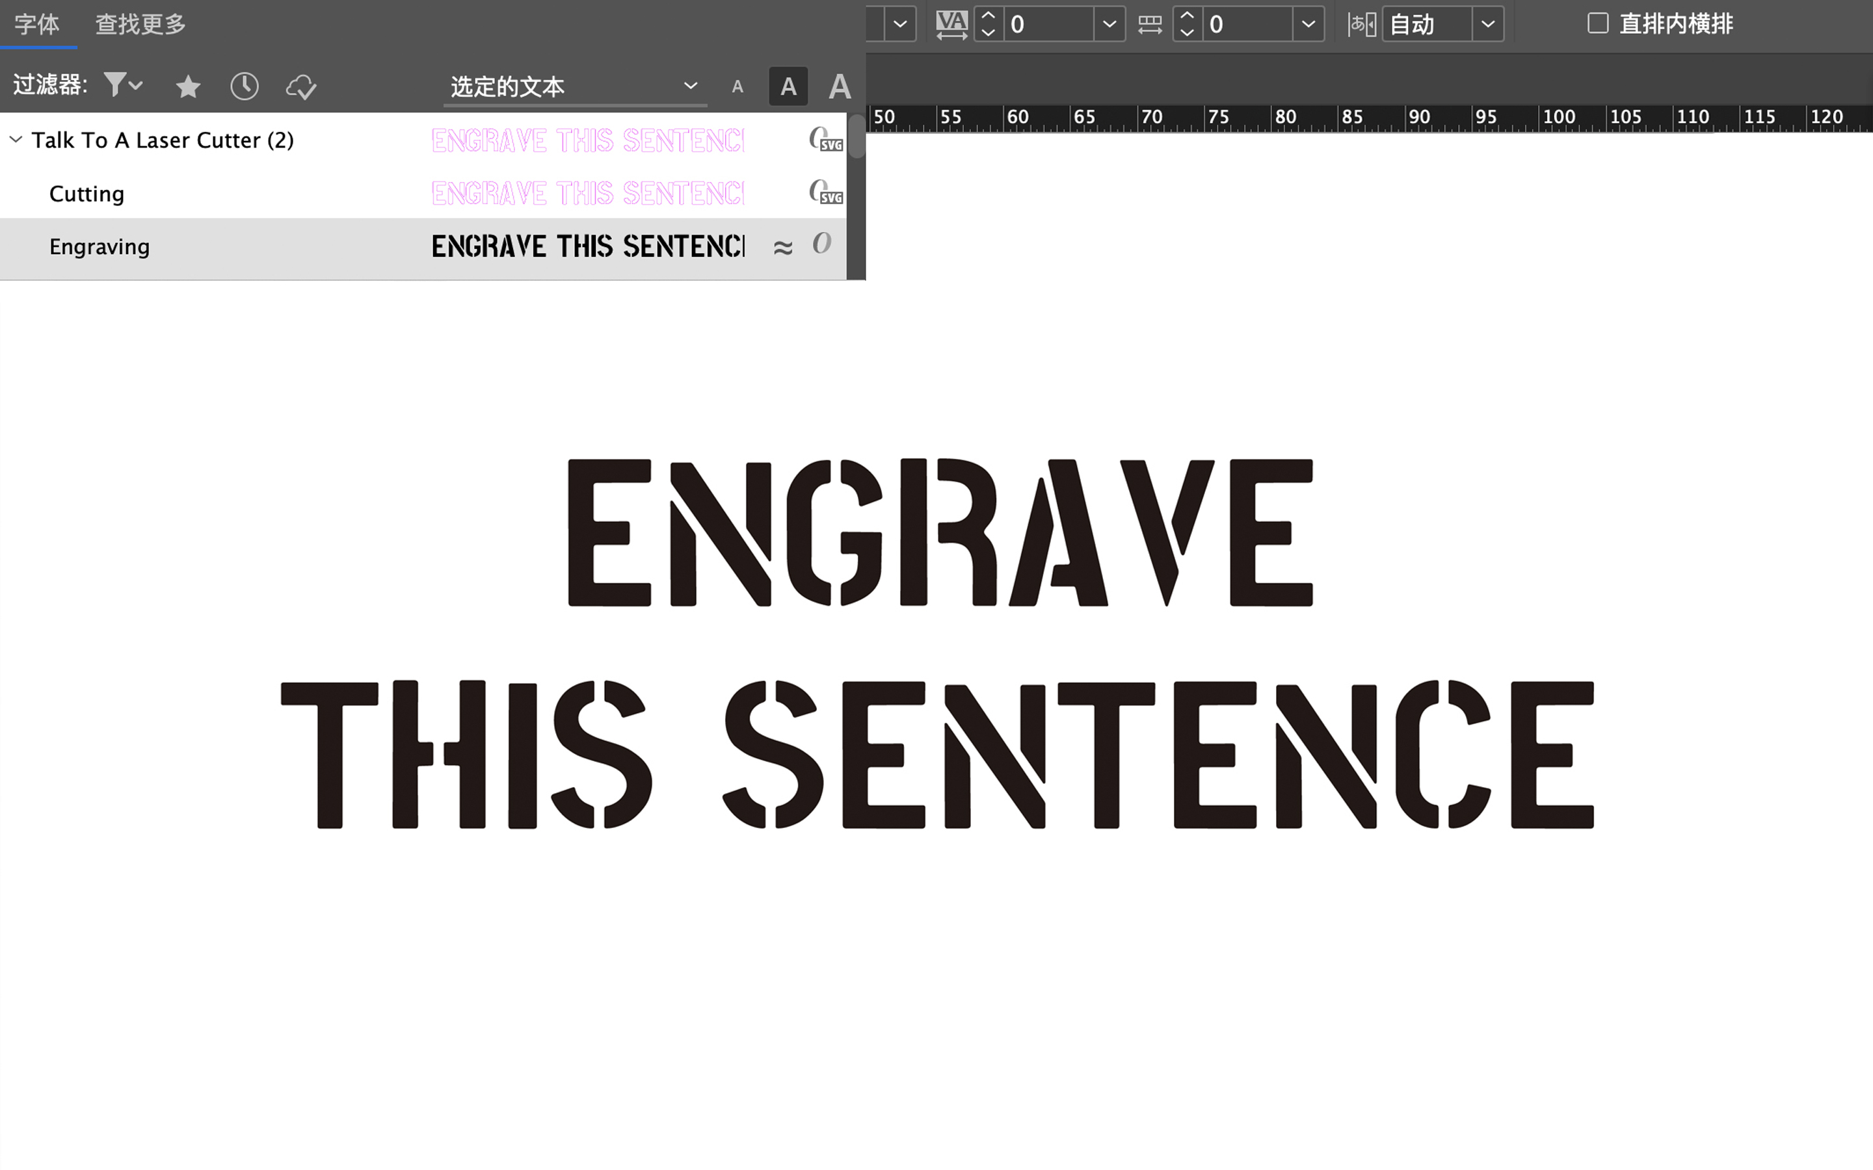Show favorite fonts with the star filter
Image resolution: width=1873 pixels, height=1170 pixels.
[188, 86]
